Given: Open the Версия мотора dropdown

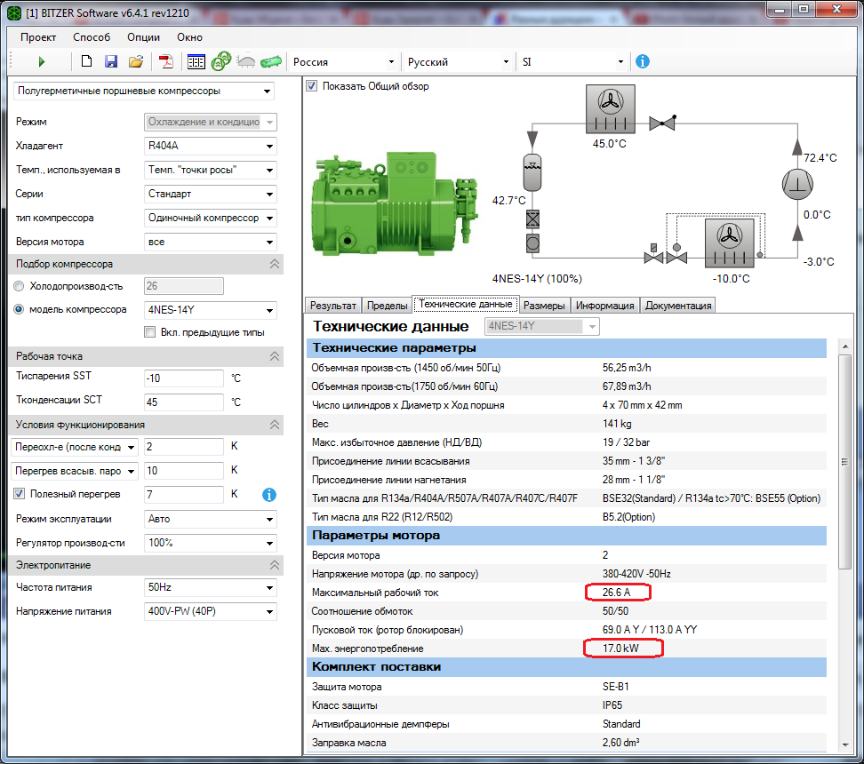Looking at the screenshot, I should pyautogui.click(x=211, y=242).
